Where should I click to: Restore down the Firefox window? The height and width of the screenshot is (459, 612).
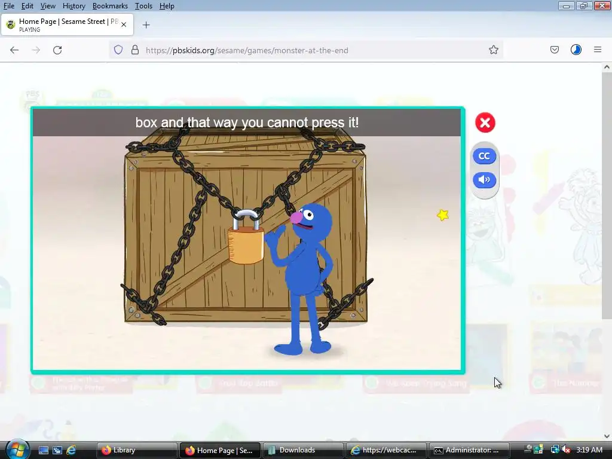coord(583,5)
